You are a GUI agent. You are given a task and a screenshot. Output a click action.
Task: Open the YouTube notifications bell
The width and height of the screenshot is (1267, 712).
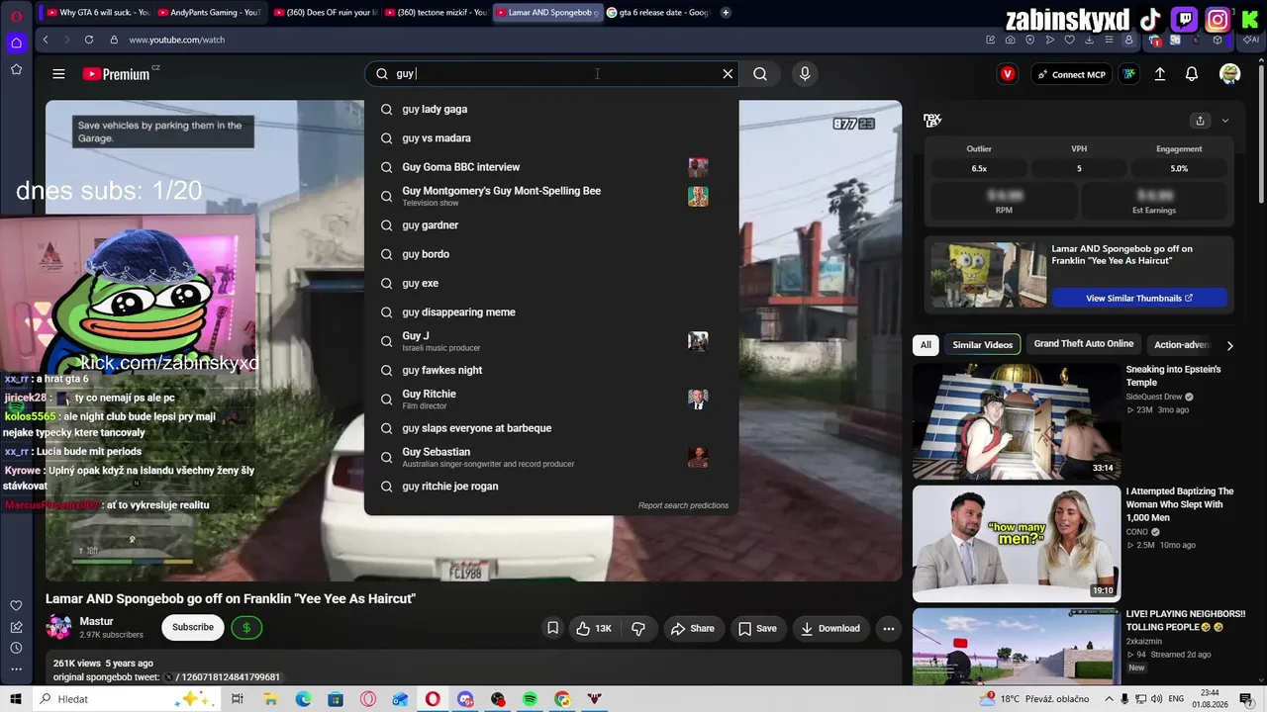coord(1192,74)
